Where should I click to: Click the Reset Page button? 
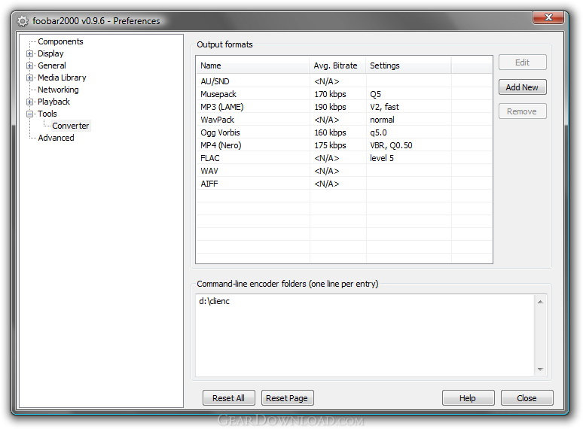pyautogui.click(x=287, y=398)
